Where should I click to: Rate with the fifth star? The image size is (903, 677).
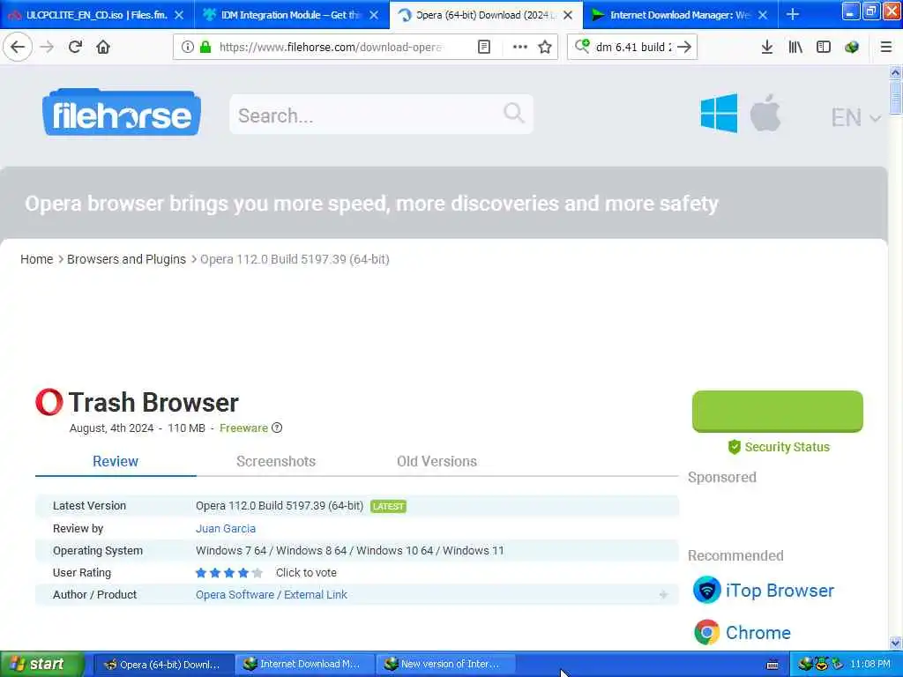coord(257,573)
